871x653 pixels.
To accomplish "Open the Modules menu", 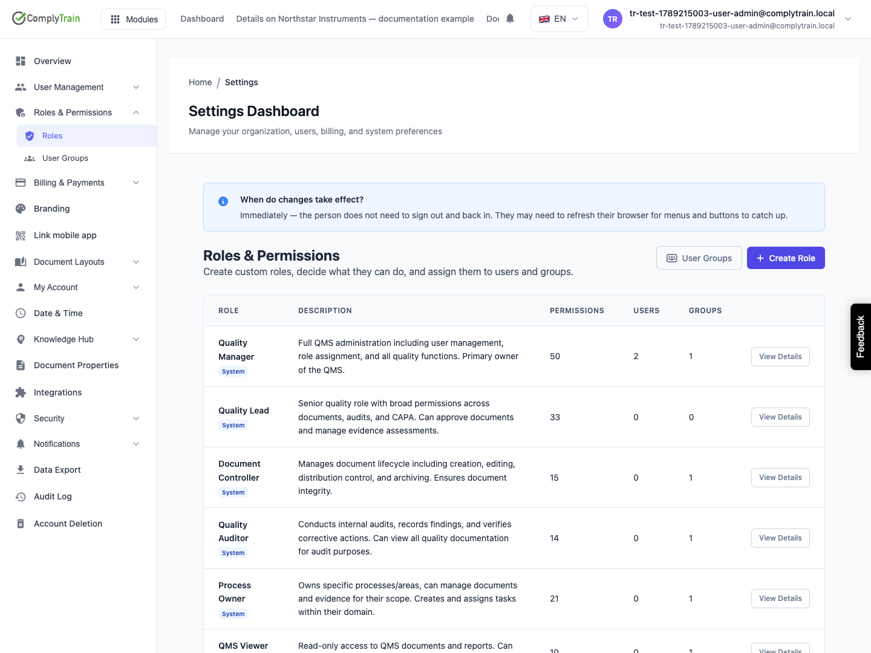I will point(134,19).
